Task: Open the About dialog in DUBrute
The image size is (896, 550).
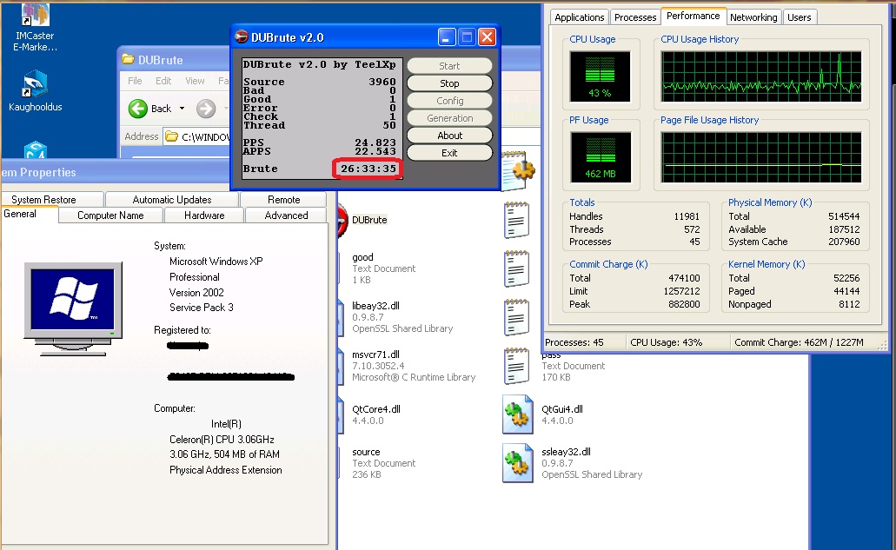Action: pos(449,136)
